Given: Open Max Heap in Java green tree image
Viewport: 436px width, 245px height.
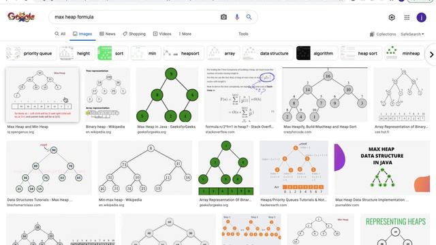Looking at the screenshot, I should point(167,95).
